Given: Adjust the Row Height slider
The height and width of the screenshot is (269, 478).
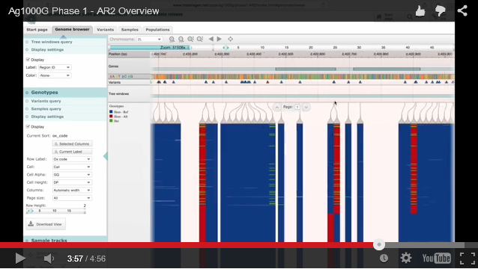Looking at the screenshot, I should click(55, 211).
